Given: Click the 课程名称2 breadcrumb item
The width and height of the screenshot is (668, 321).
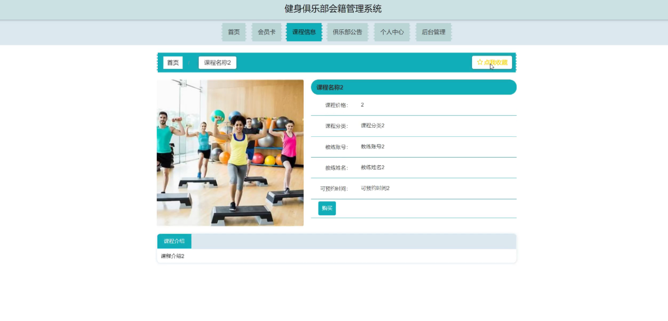Looking at the screenshot, I should click(x=218, y=63).
